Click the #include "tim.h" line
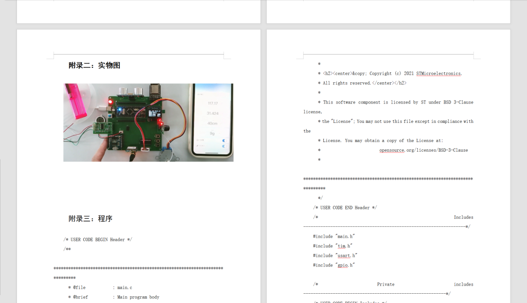 coord(332,246)
